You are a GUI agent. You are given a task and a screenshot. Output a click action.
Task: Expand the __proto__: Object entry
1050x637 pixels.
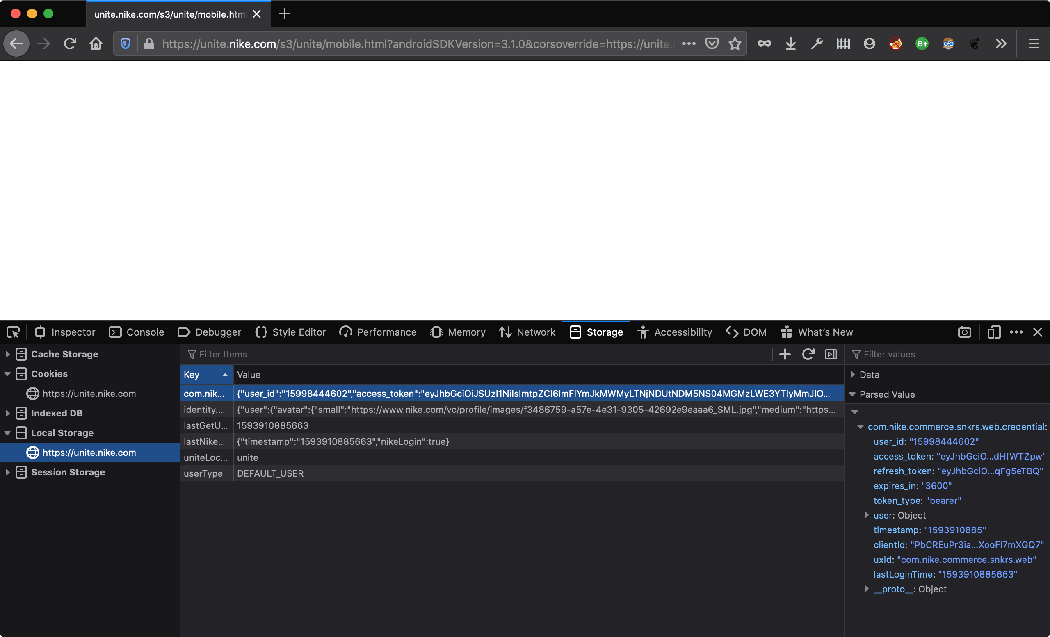point(866,589)
